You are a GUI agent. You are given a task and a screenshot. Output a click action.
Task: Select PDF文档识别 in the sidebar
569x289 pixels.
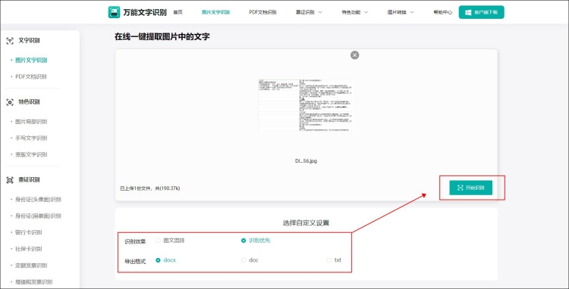tap(31, 76)
